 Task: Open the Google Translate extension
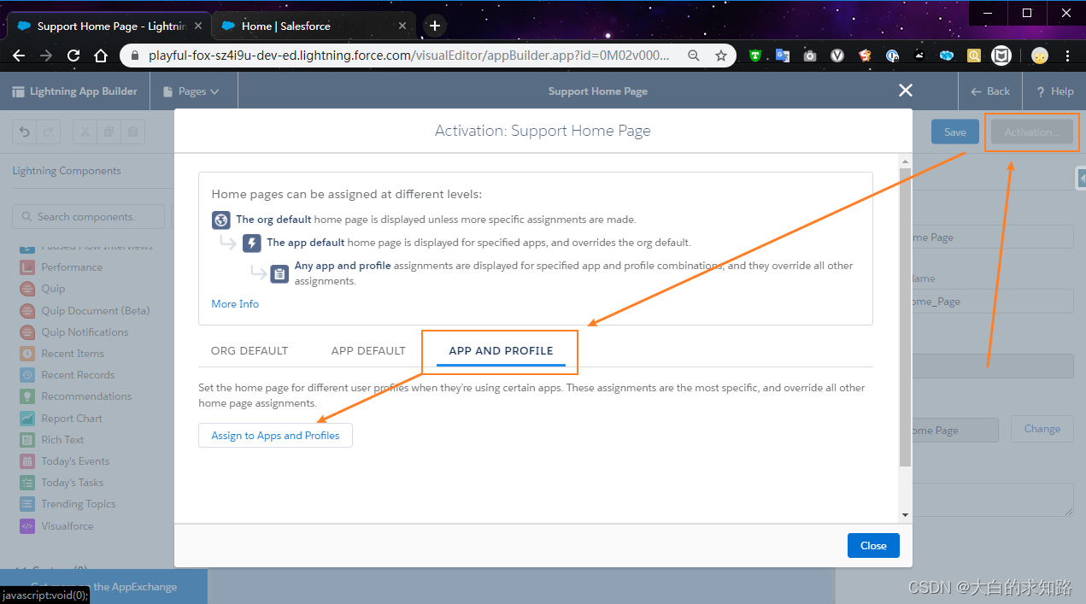coord(783,56)
